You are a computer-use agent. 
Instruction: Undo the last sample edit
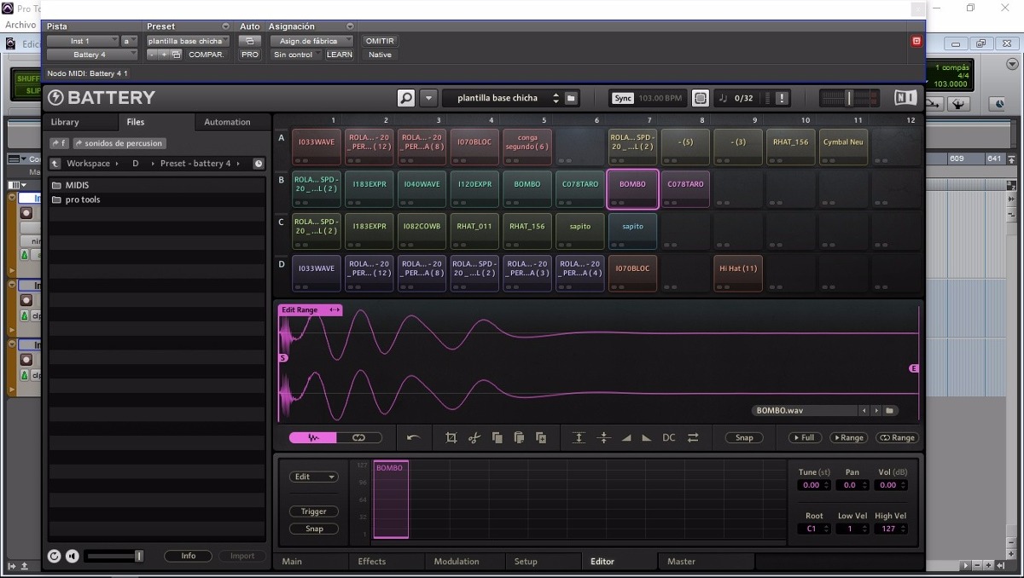[x=414, y=437]
